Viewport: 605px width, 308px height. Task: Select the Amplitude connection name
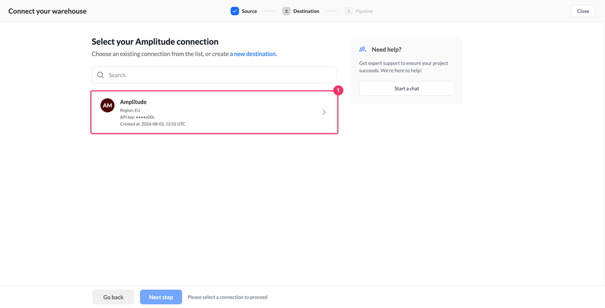[133, 102]
